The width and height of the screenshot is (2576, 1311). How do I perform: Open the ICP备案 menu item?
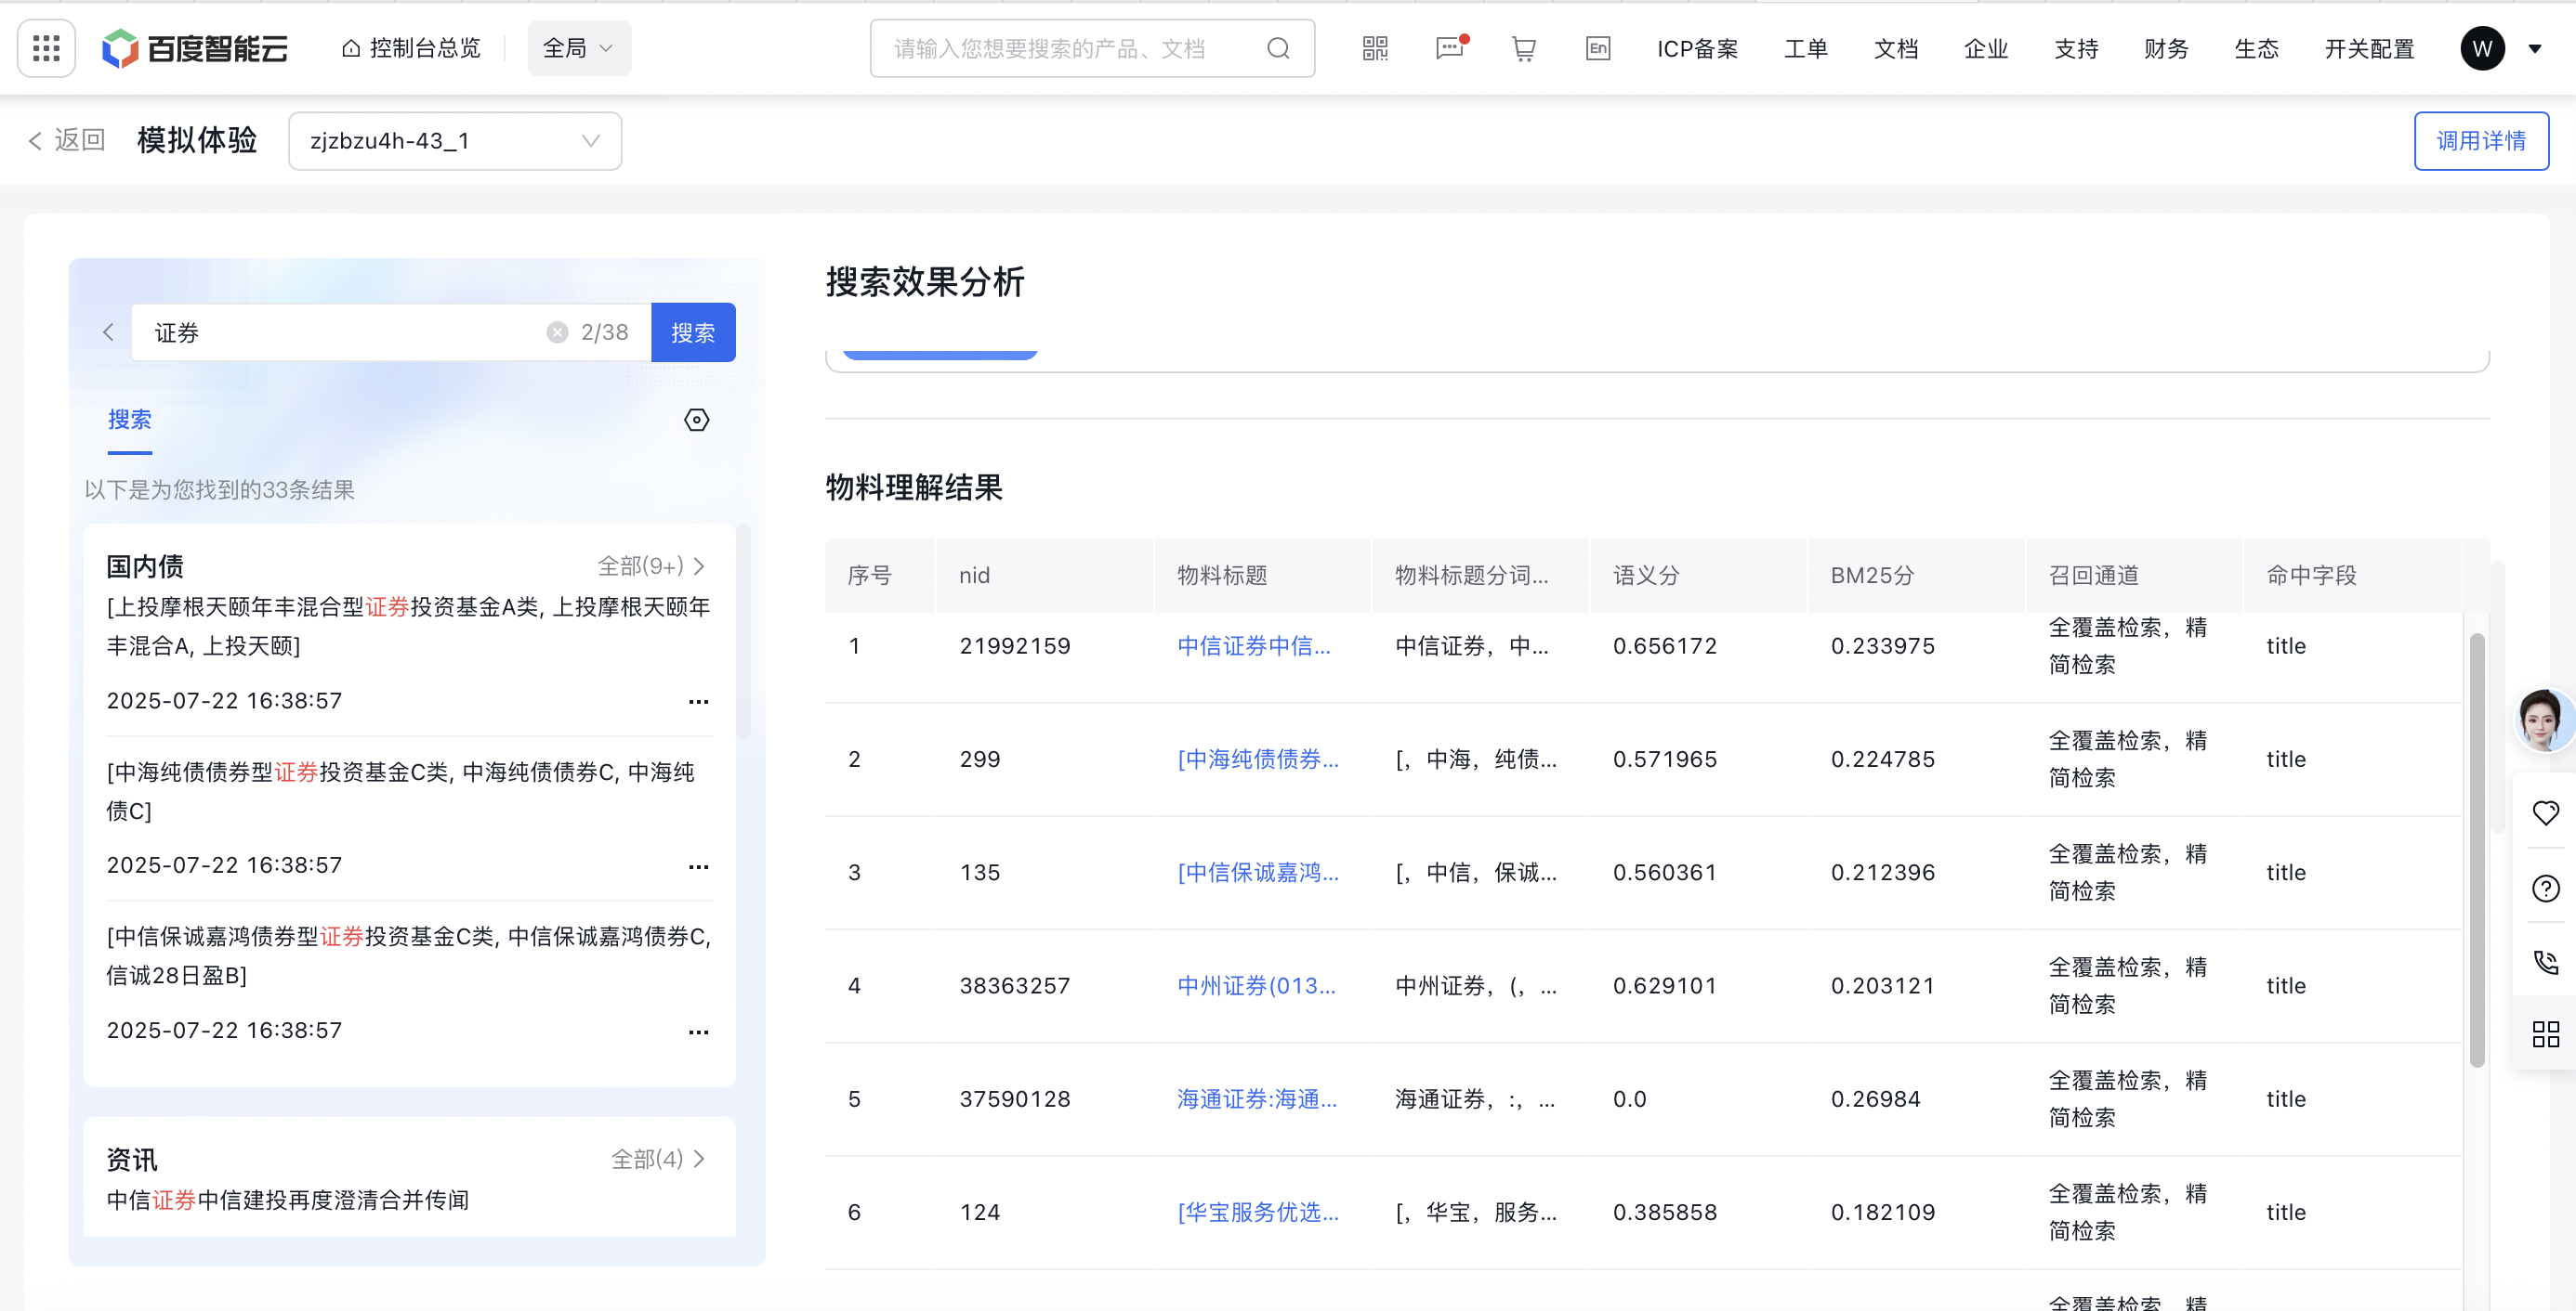[x=1696, y=48]
